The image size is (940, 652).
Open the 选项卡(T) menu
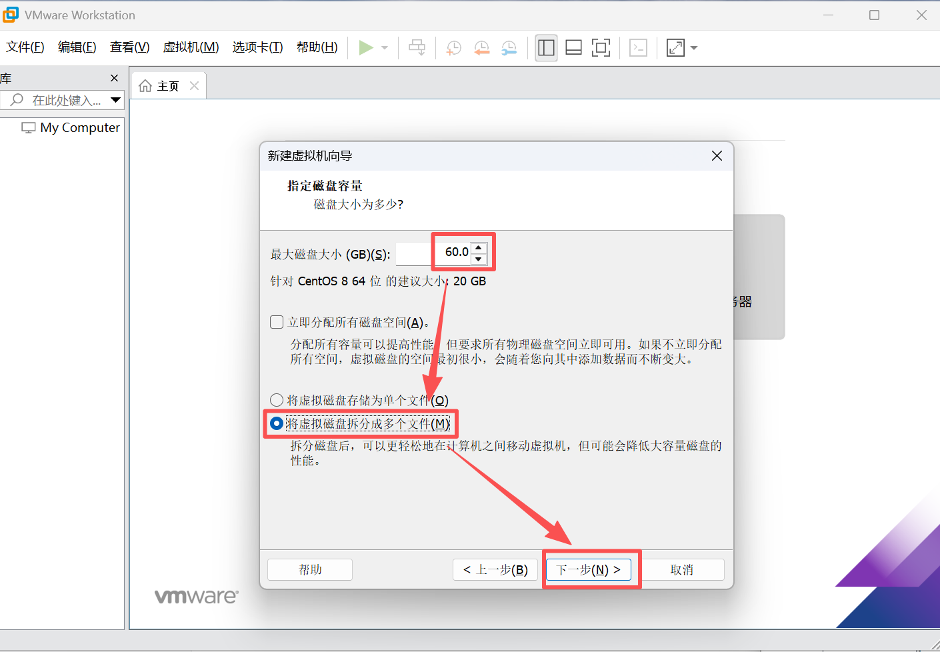point(258,47)
